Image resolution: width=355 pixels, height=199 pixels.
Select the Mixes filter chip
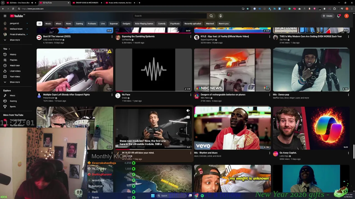point(59,23)
